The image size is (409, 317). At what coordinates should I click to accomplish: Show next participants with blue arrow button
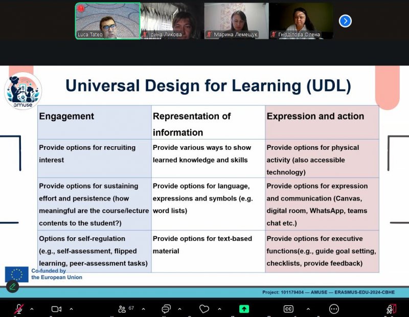pos(345,21)
